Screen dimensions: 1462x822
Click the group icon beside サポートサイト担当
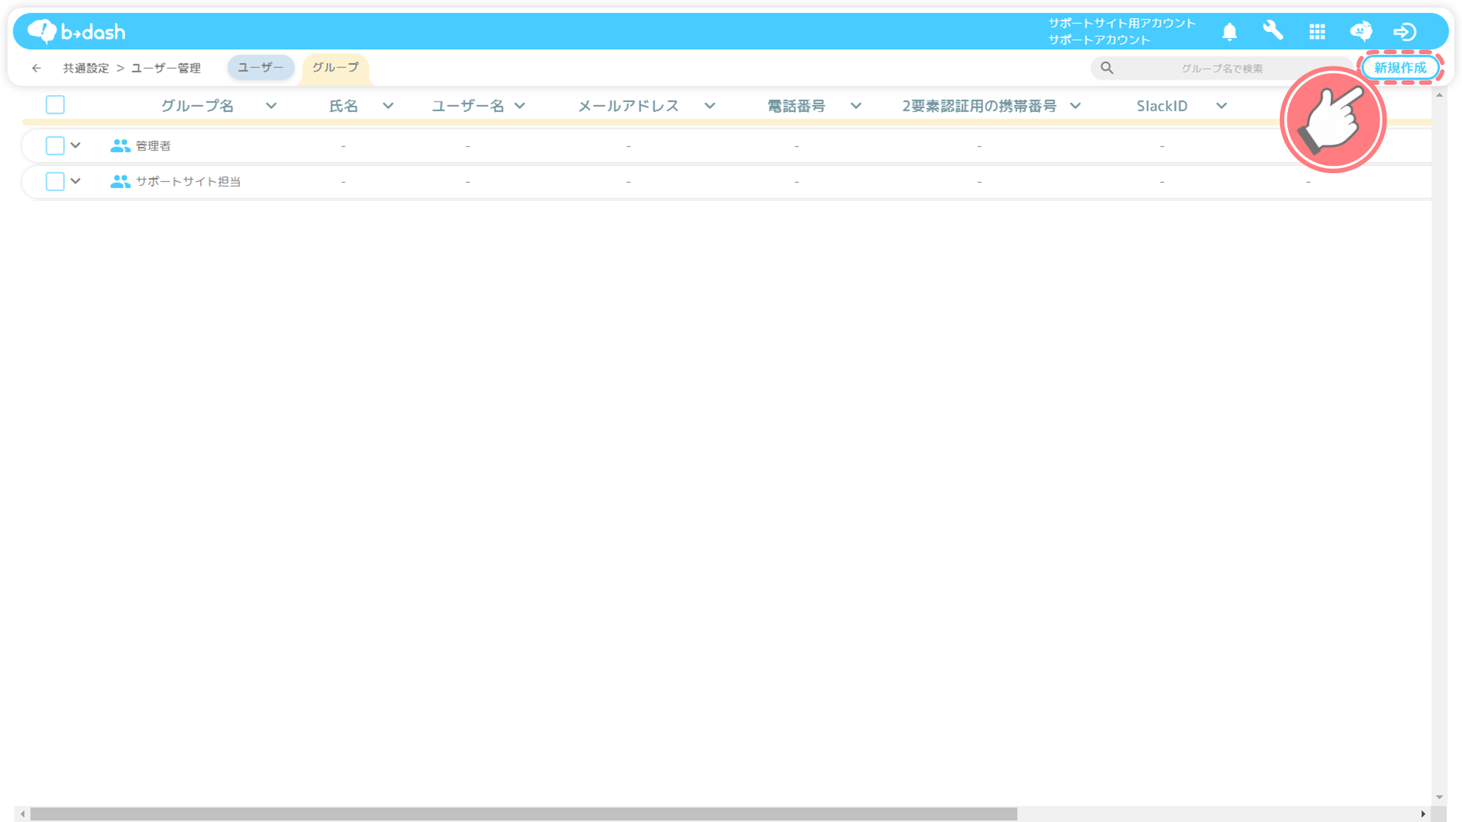click(x=120, y=181)
